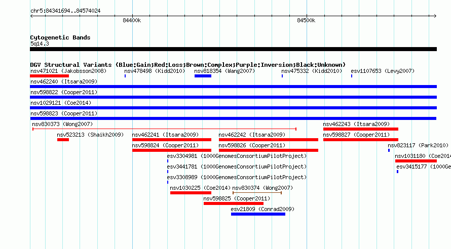Select the red nsv471021 loss bar
The image size is (451, 249).
50,76
